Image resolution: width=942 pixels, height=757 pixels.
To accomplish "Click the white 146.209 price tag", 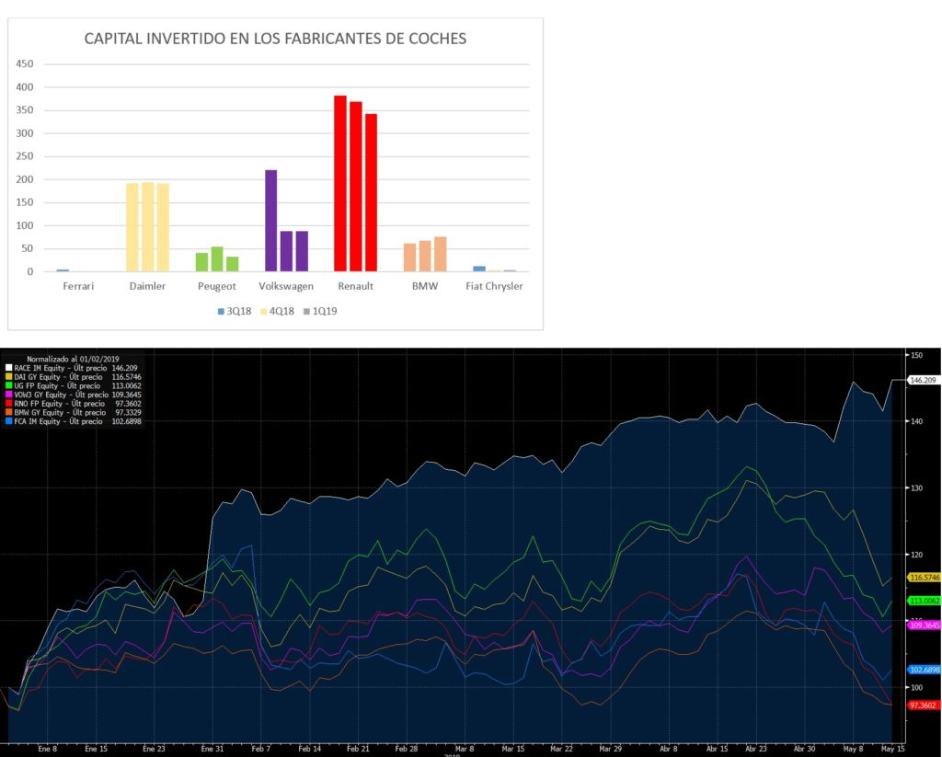I will 923,380.
